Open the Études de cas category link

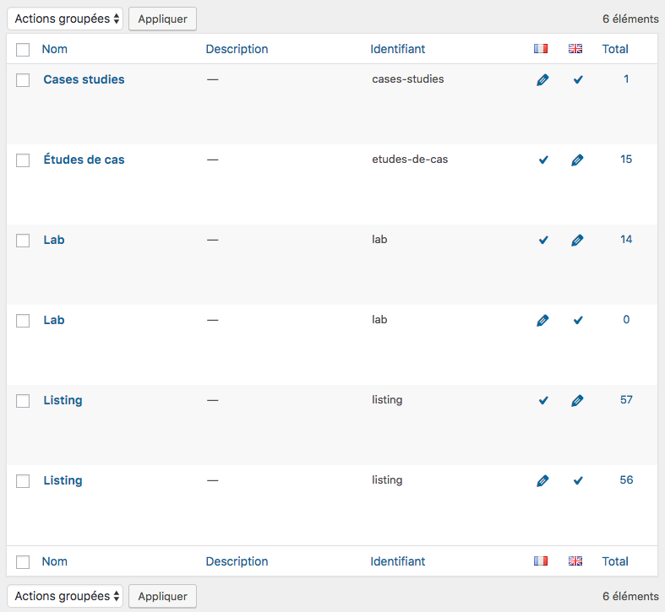(84, 160)
